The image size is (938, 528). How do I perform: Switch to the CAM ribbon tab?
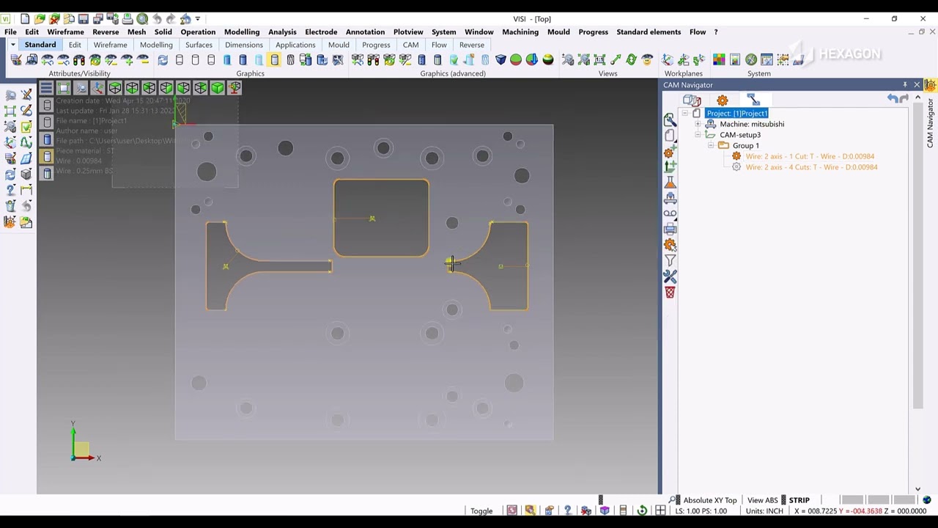[410, 45]
